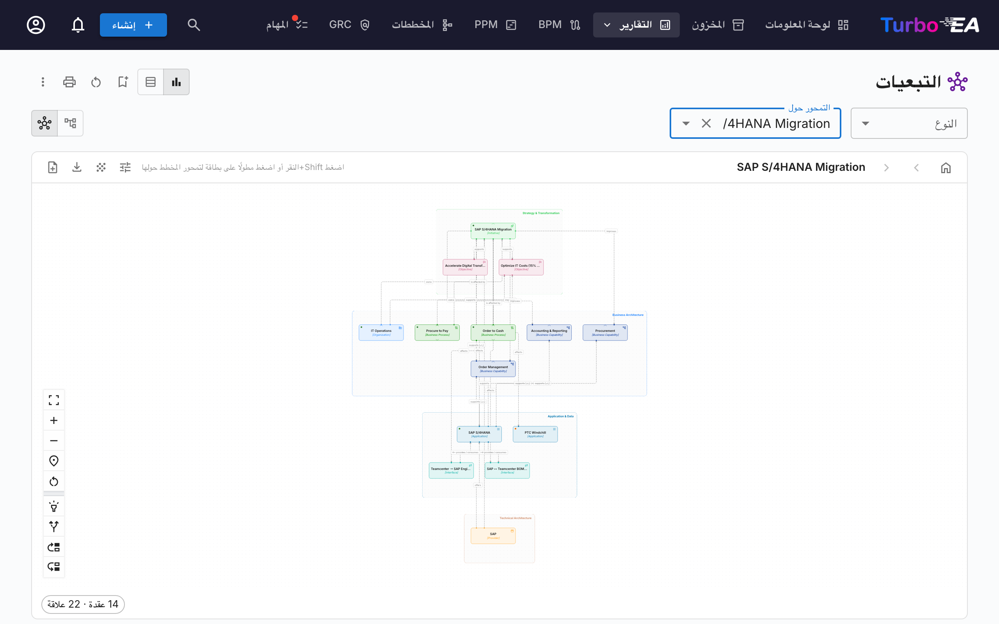Navigate forward with the right chevron
Image resolution: width=999 pixels, height=624 pixels.
886,168
